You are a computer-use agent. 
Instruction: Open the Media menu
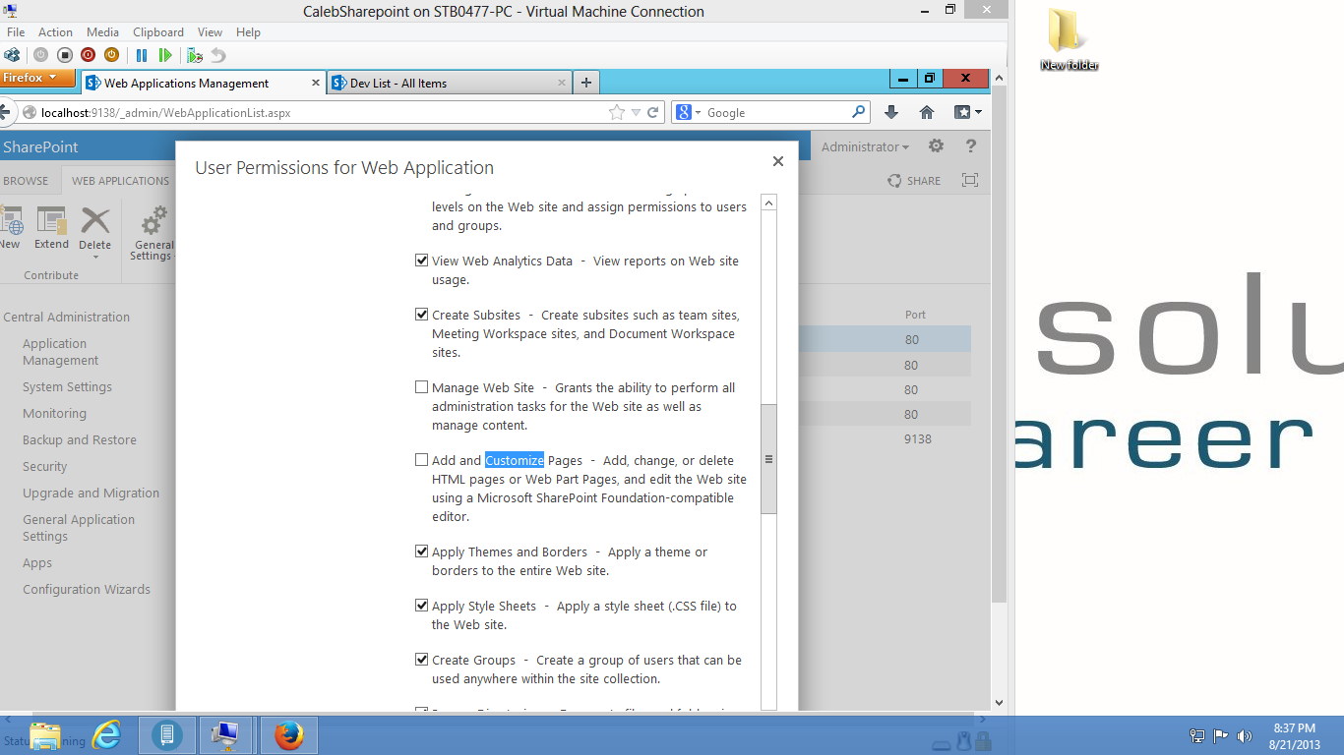point(103,32)
